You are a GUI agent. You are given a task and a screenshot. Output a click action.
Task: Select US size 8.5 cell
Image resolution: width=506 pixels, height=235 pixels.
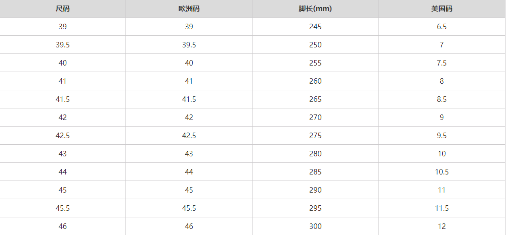[x=442, y=99]
